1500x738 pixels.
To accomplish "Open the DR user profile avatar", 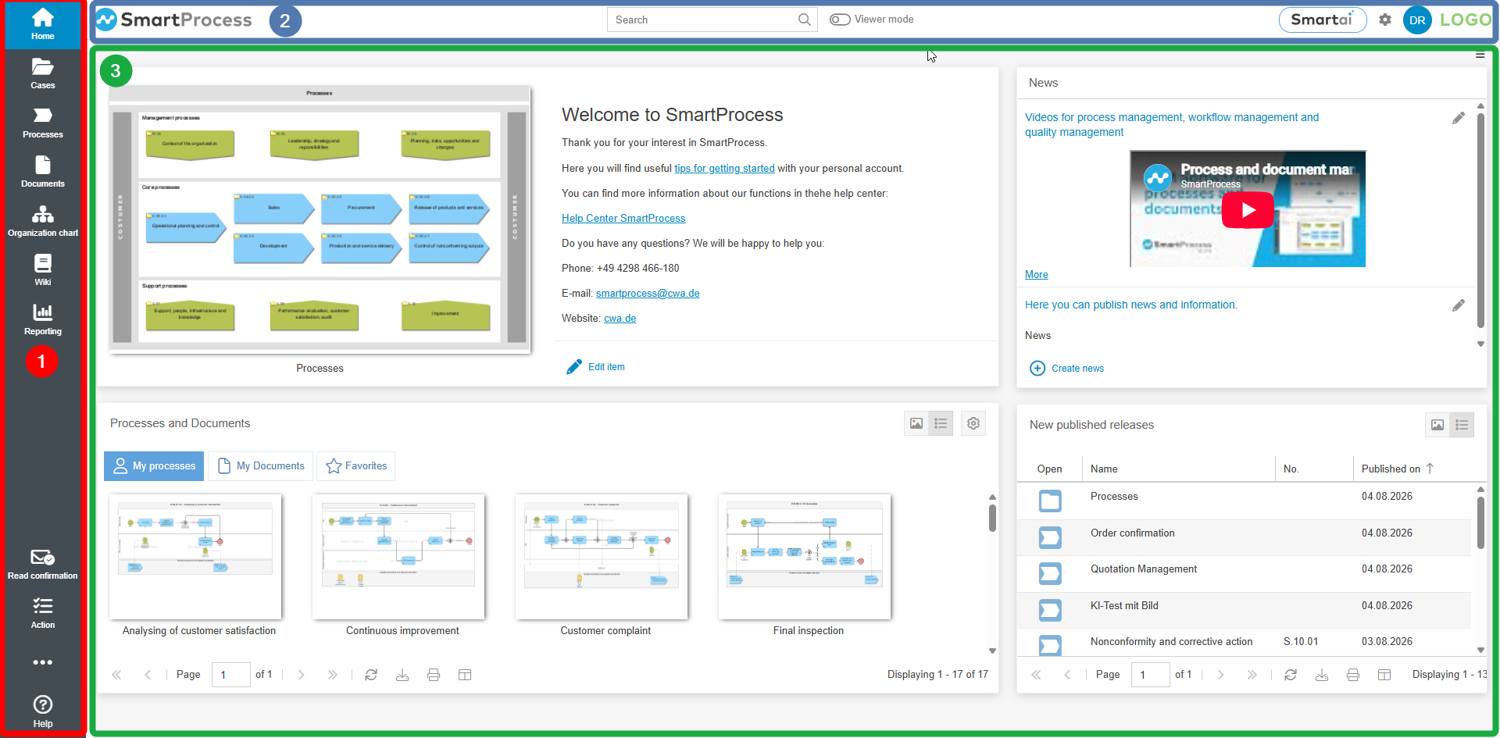I will (1417, 20).
